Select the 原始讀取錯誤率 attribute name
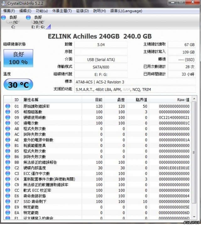Image resolution: width=201 pixels, height=225 pixels. pyautogui.click(x=36, y=106)
